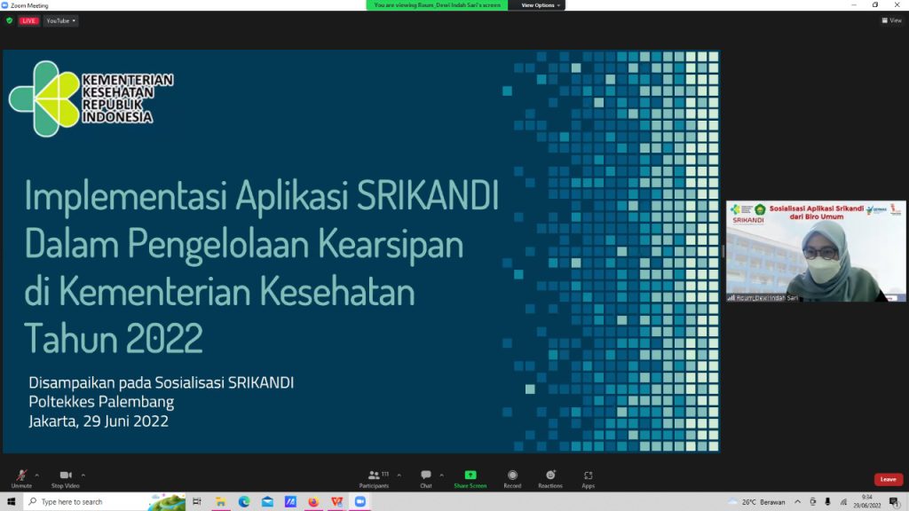Open Zoom from the taskbar
Screen dimensions: 909x511
point(360,501)
